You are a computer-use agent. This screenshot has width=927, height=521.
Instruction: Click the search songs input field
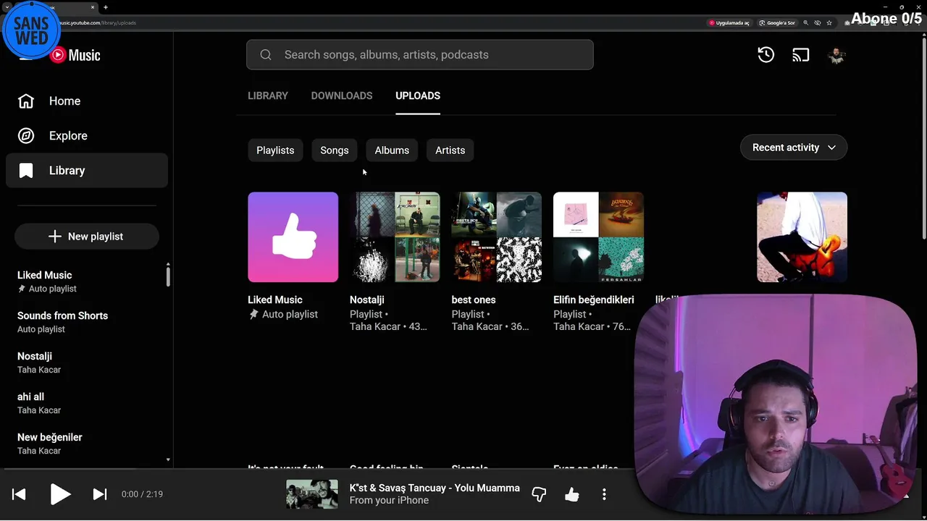420,55
